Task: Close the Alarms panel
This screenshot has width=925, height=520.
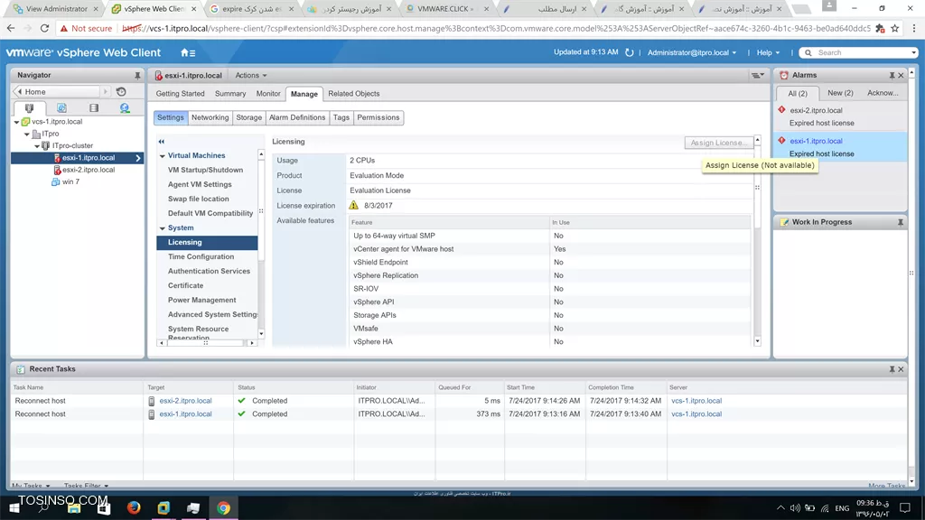Action: pyautogui.click(x=901, y=76)
